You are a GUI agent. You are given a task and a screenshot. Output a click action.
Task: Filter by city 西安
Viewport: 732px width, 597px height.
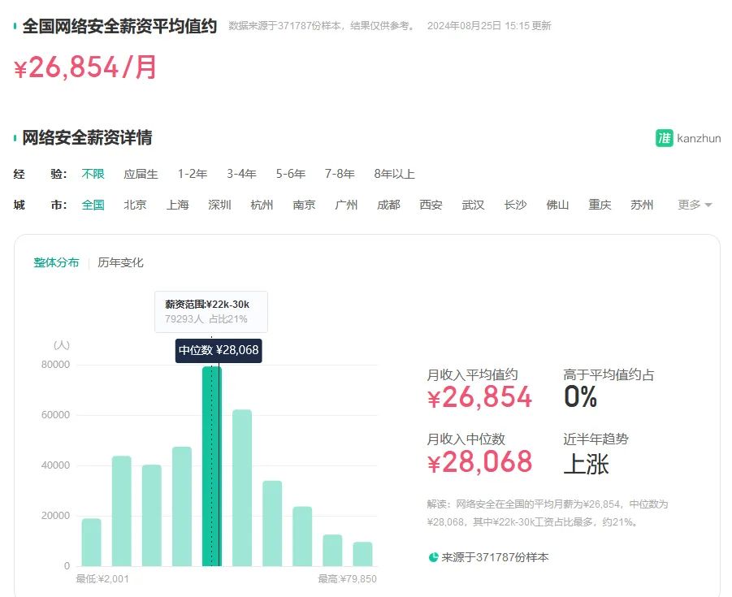click(x=431, y=205)
